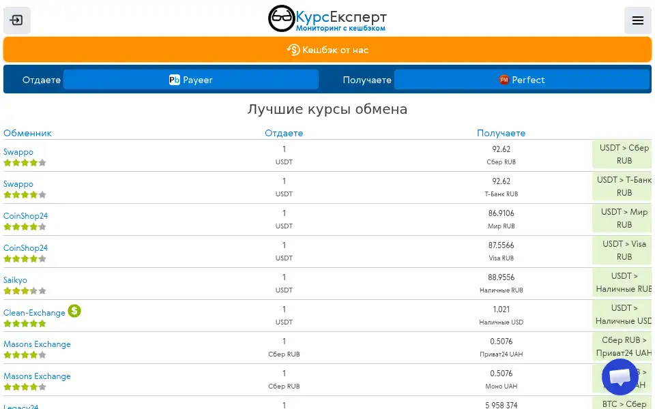This screenshot has height=409, width=655.
Task: Click the star rating under Saikyo
Action: click(x=25, y=291)
